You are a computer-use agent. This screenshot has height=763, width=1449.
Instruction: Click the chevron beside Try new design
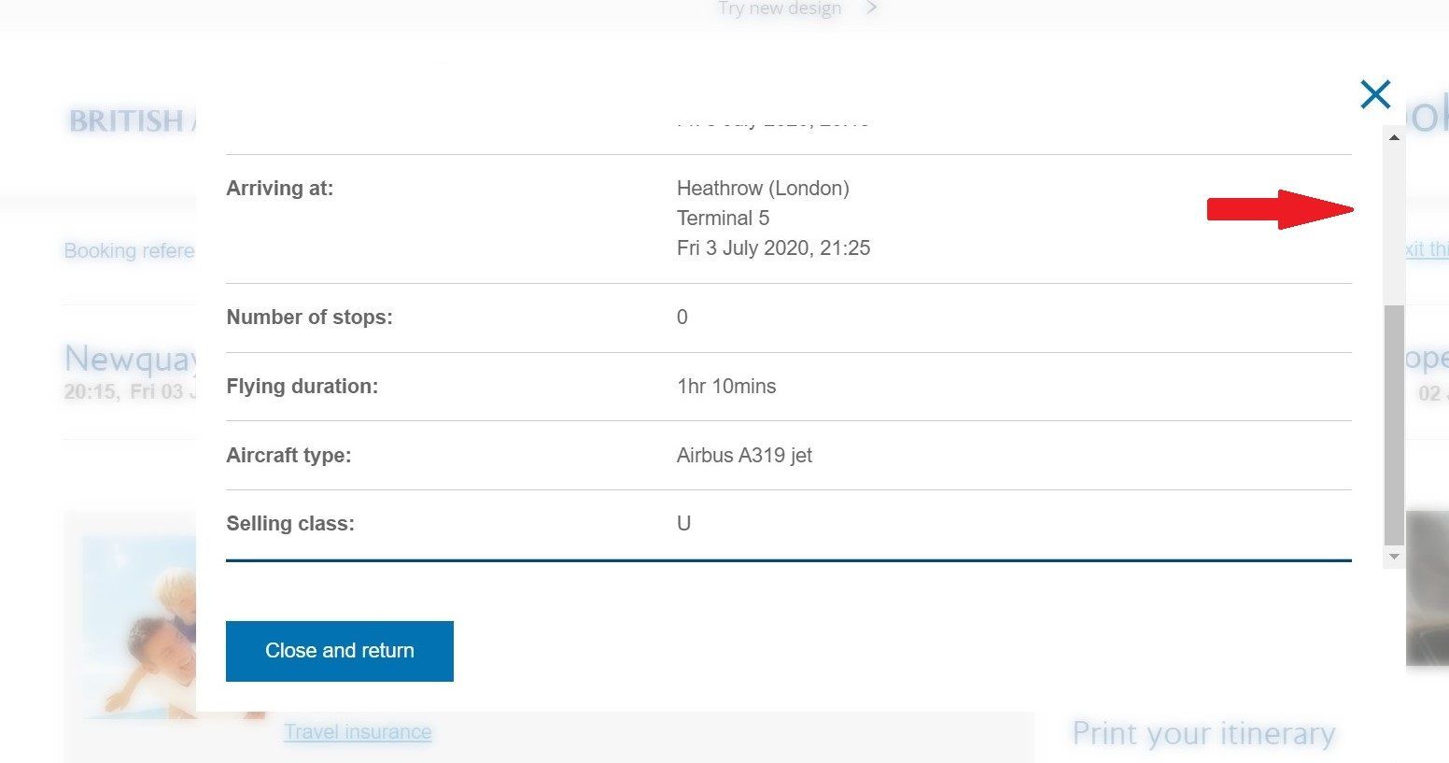(871, 9)
